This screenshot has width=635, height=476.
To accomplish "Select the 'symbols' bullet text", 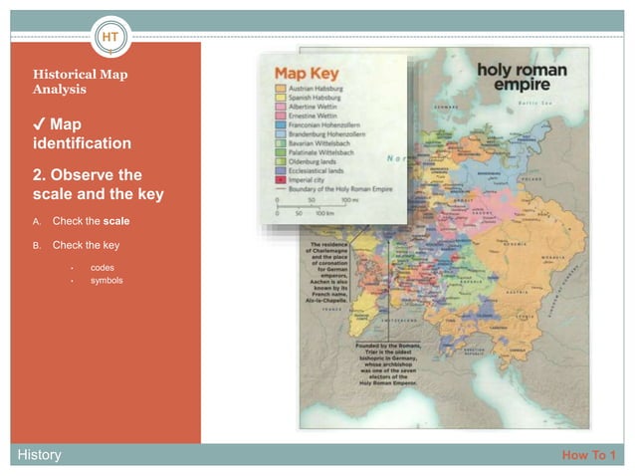I will pyautogui.click(x=106, y=281).
